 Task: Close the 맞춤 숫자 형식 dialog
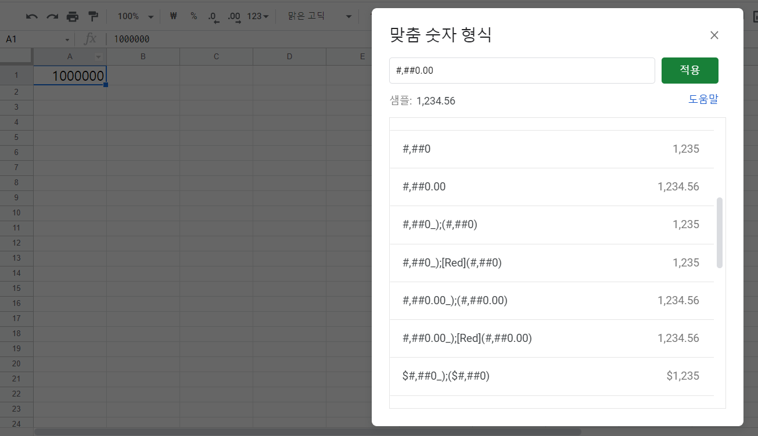714,35
